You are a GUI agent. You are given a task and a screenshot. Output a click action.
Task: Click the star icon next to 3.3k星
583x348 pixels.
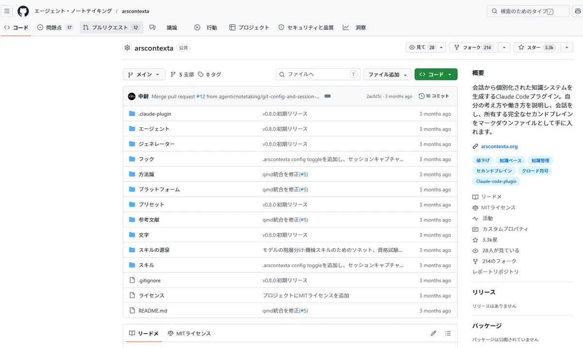coord(476,240)
